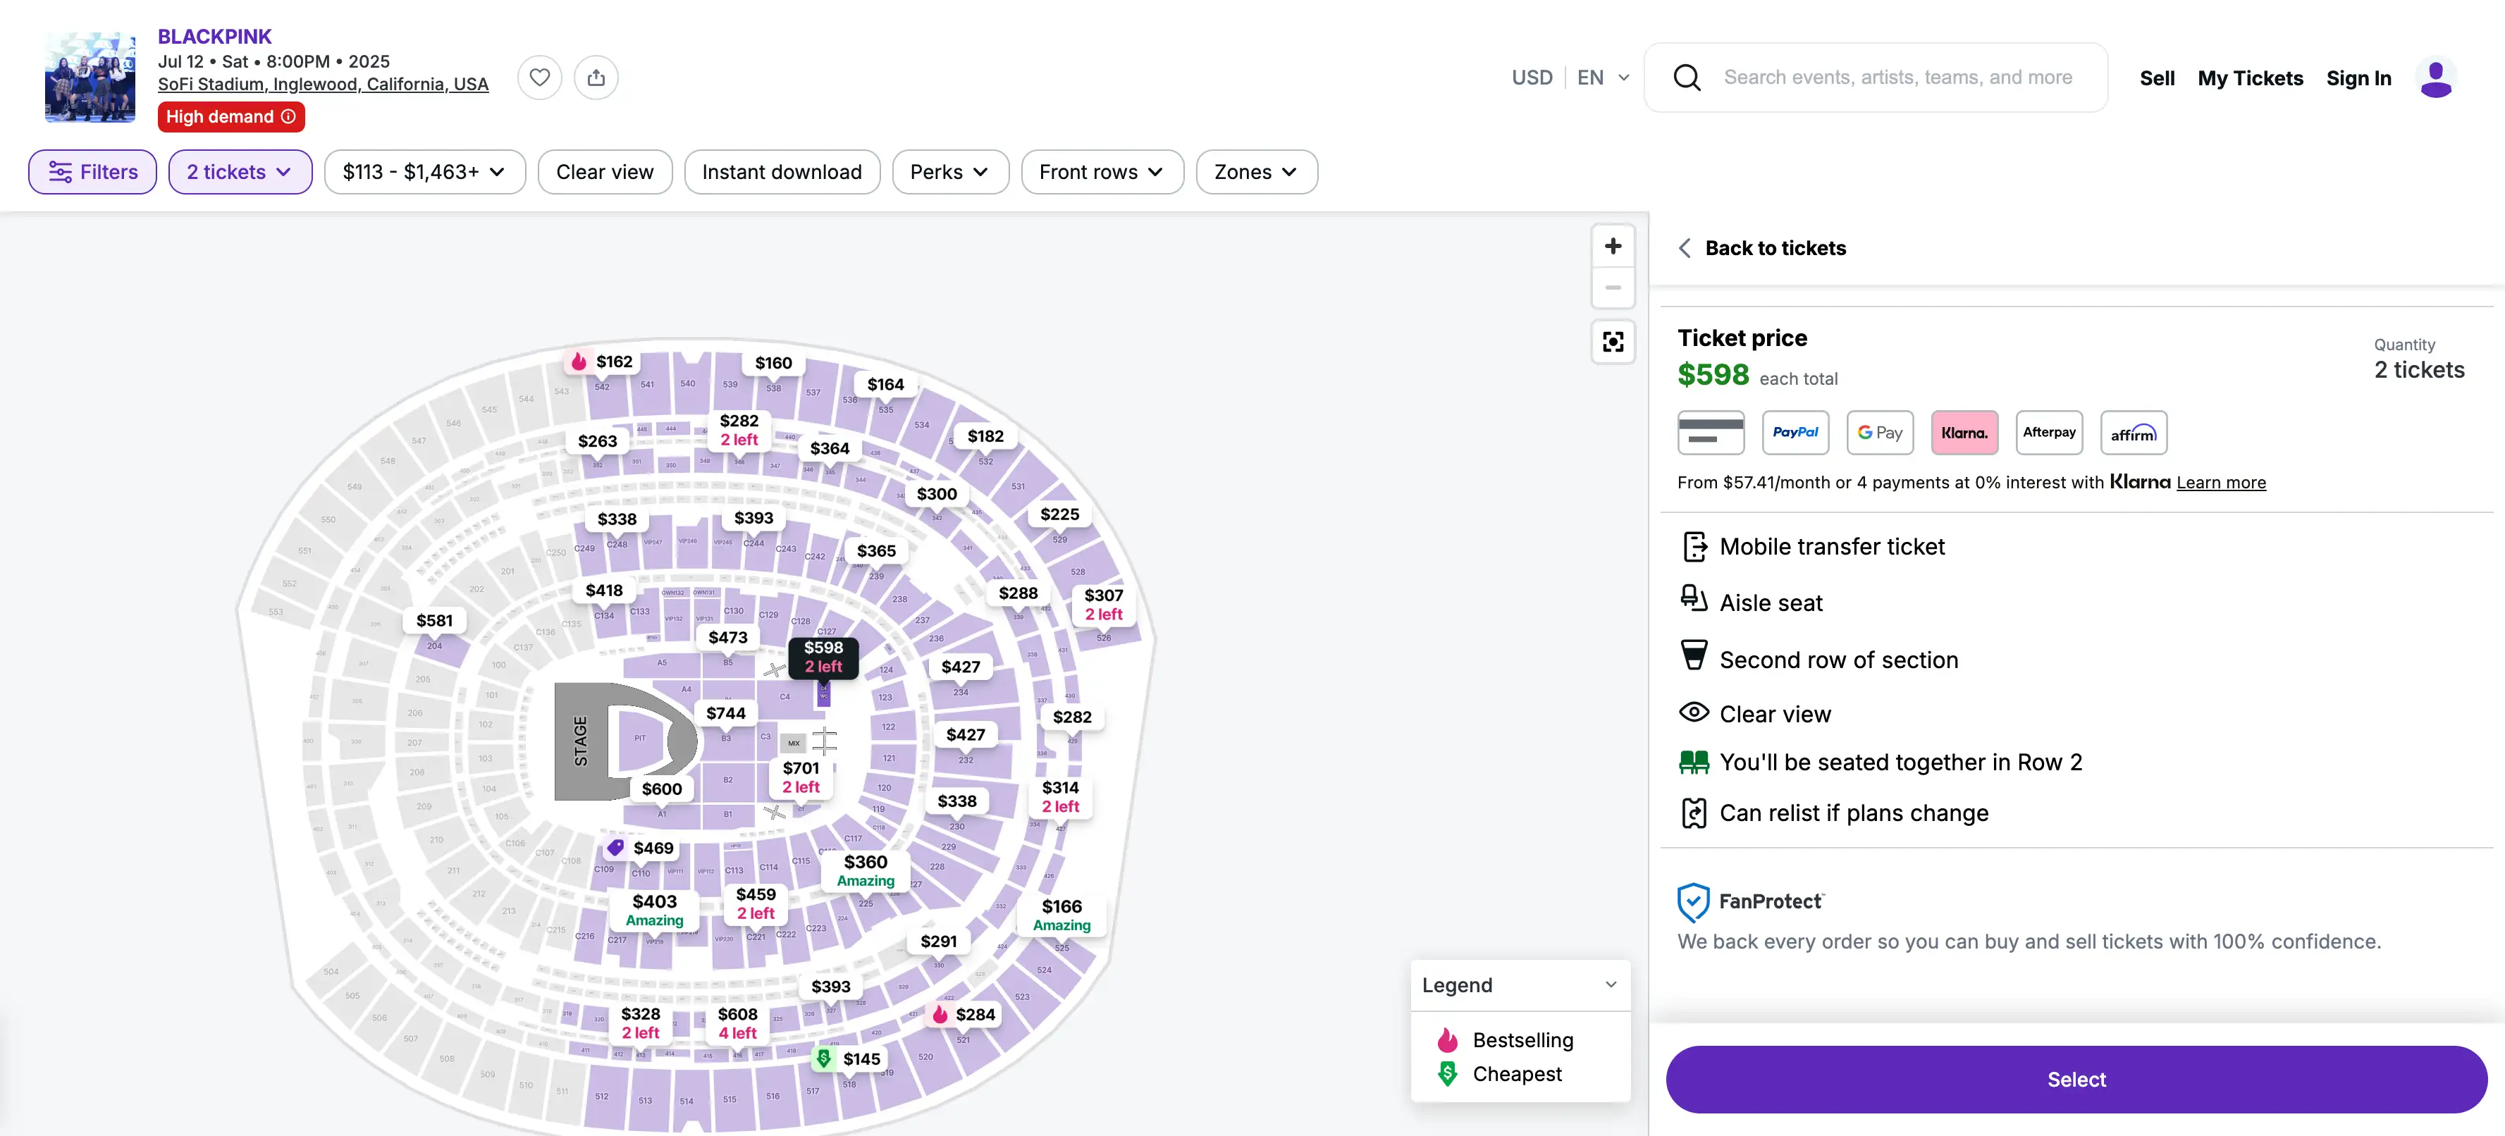Open the Sell menu item
This screenshot has height=1136, width=2505.
click(2156, 78)
